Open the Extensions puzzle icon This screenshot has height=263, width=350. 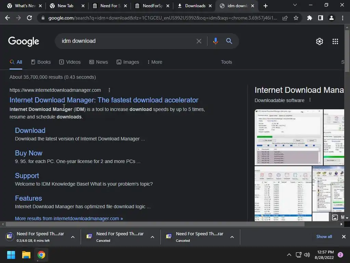point(310,18)
